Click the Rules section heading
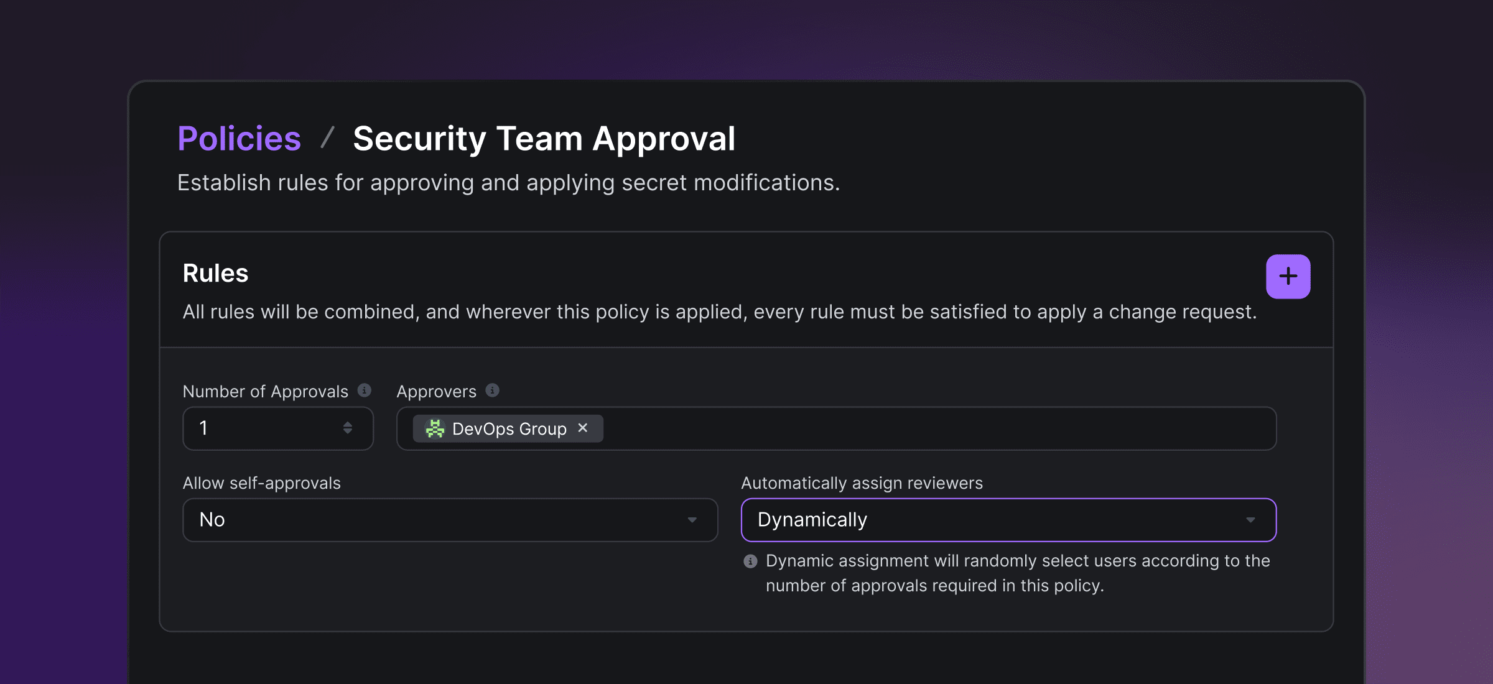The width and height of the screenshot is (1493, 684). [x=215, y=273]
